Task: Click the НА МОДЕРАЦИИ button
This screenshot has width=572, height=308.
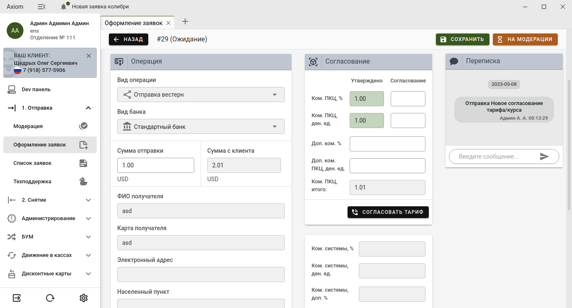Action: 525,39
